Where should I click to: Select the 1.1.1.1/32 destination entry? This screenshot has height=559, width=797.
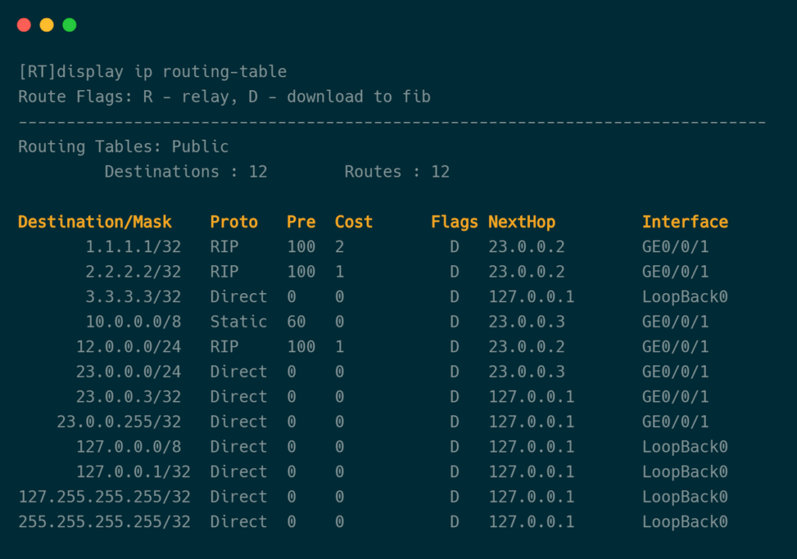point(133,247)
